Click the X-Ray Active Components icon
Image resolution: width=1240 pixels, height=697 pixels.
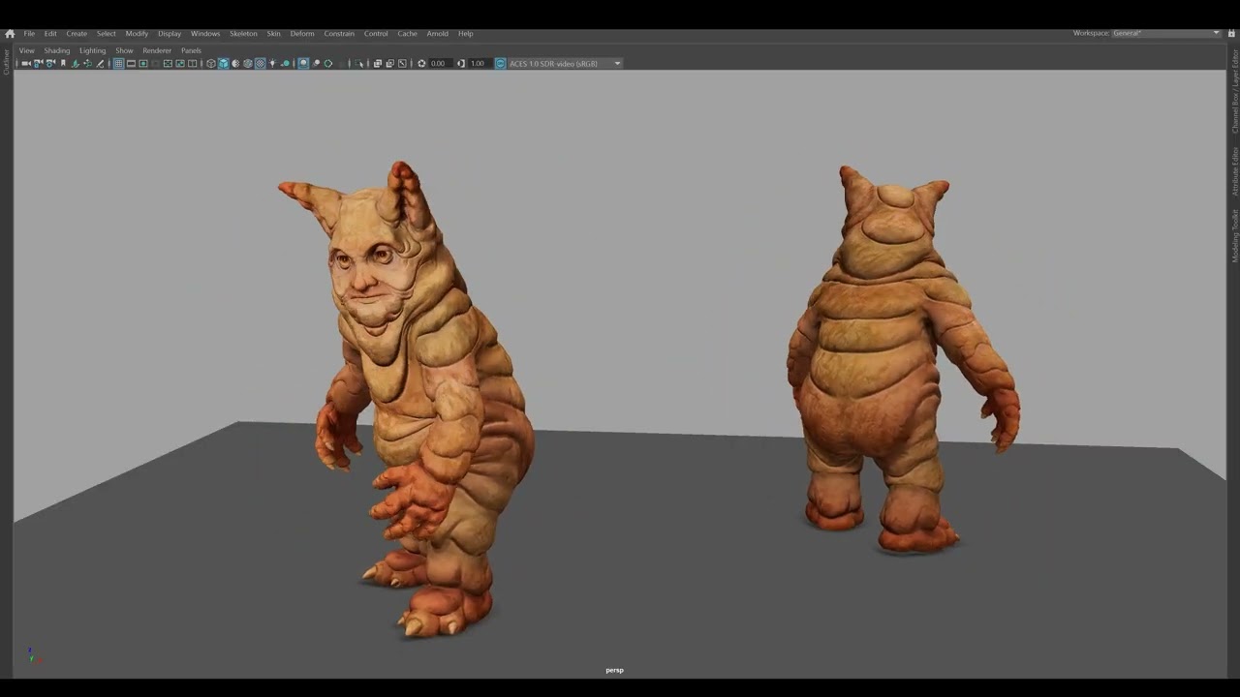click(x=389, y=64)
